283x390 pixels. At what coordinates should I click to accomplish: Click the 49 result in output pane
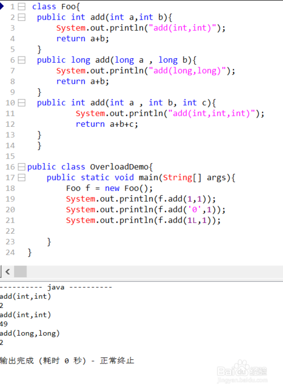pyautogui.click(x=4, y=324)
